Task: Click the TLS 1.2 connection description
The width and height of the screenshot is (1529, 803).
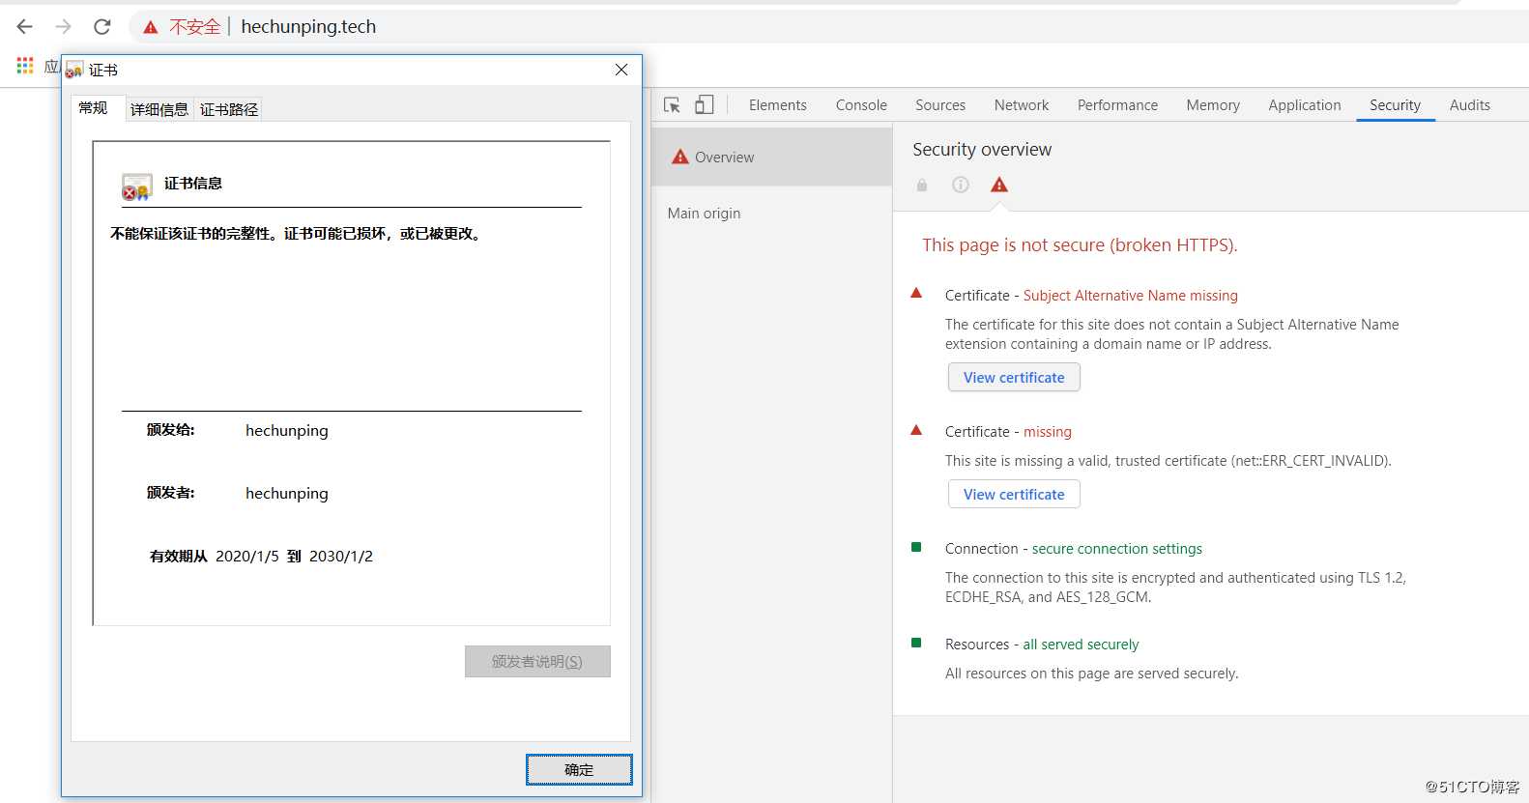Action: pos(1175,588)
